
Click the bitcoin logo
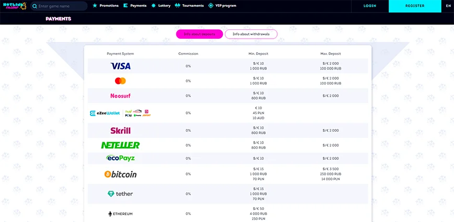(120, 174)
